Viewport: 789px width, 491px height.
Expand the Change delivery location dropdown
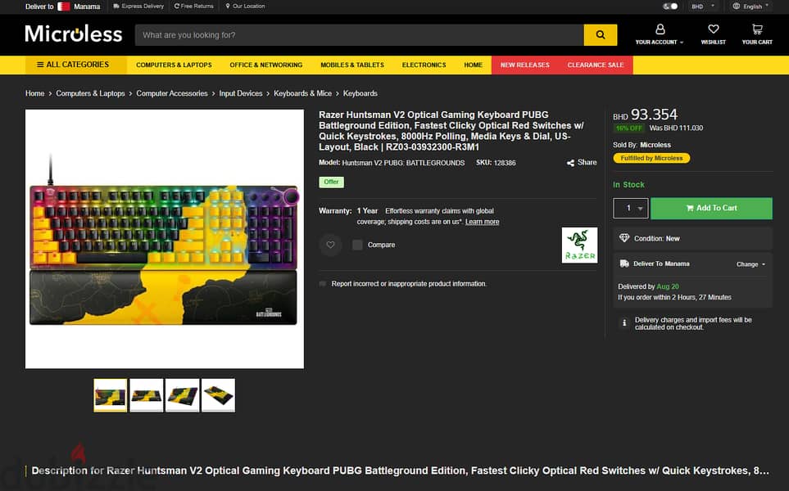pyautogui.click(x=750, y=264)
